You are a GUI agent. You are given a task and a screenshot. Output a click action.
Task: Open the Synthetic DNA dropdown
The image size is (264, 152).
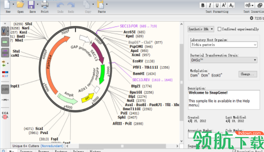click(x=201, y=29)
